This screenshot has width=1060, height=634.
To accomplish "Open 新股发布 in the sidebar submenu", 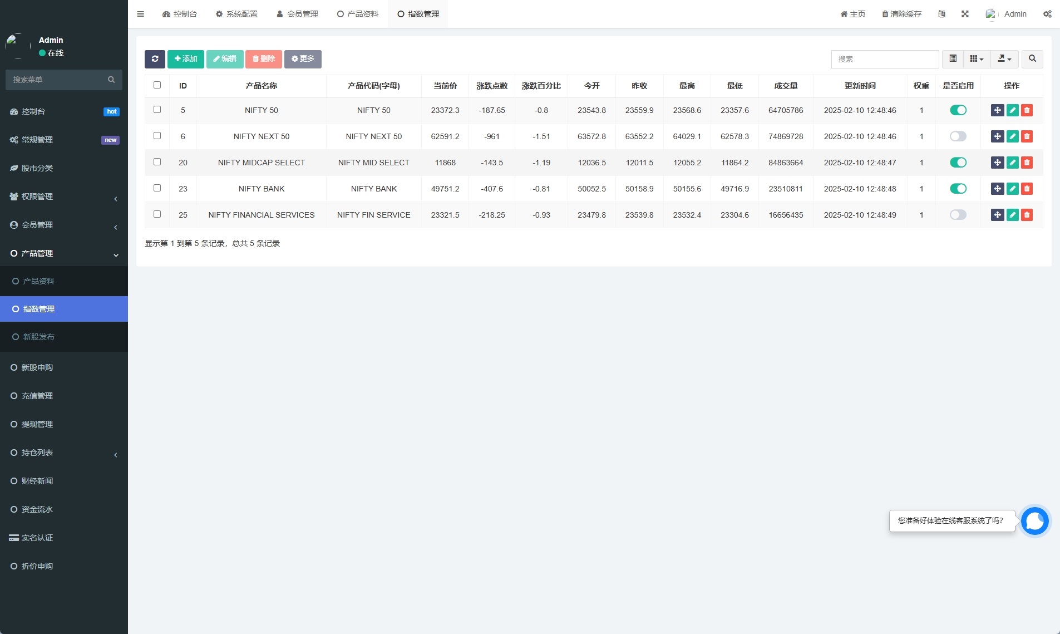I will [39, 337].
